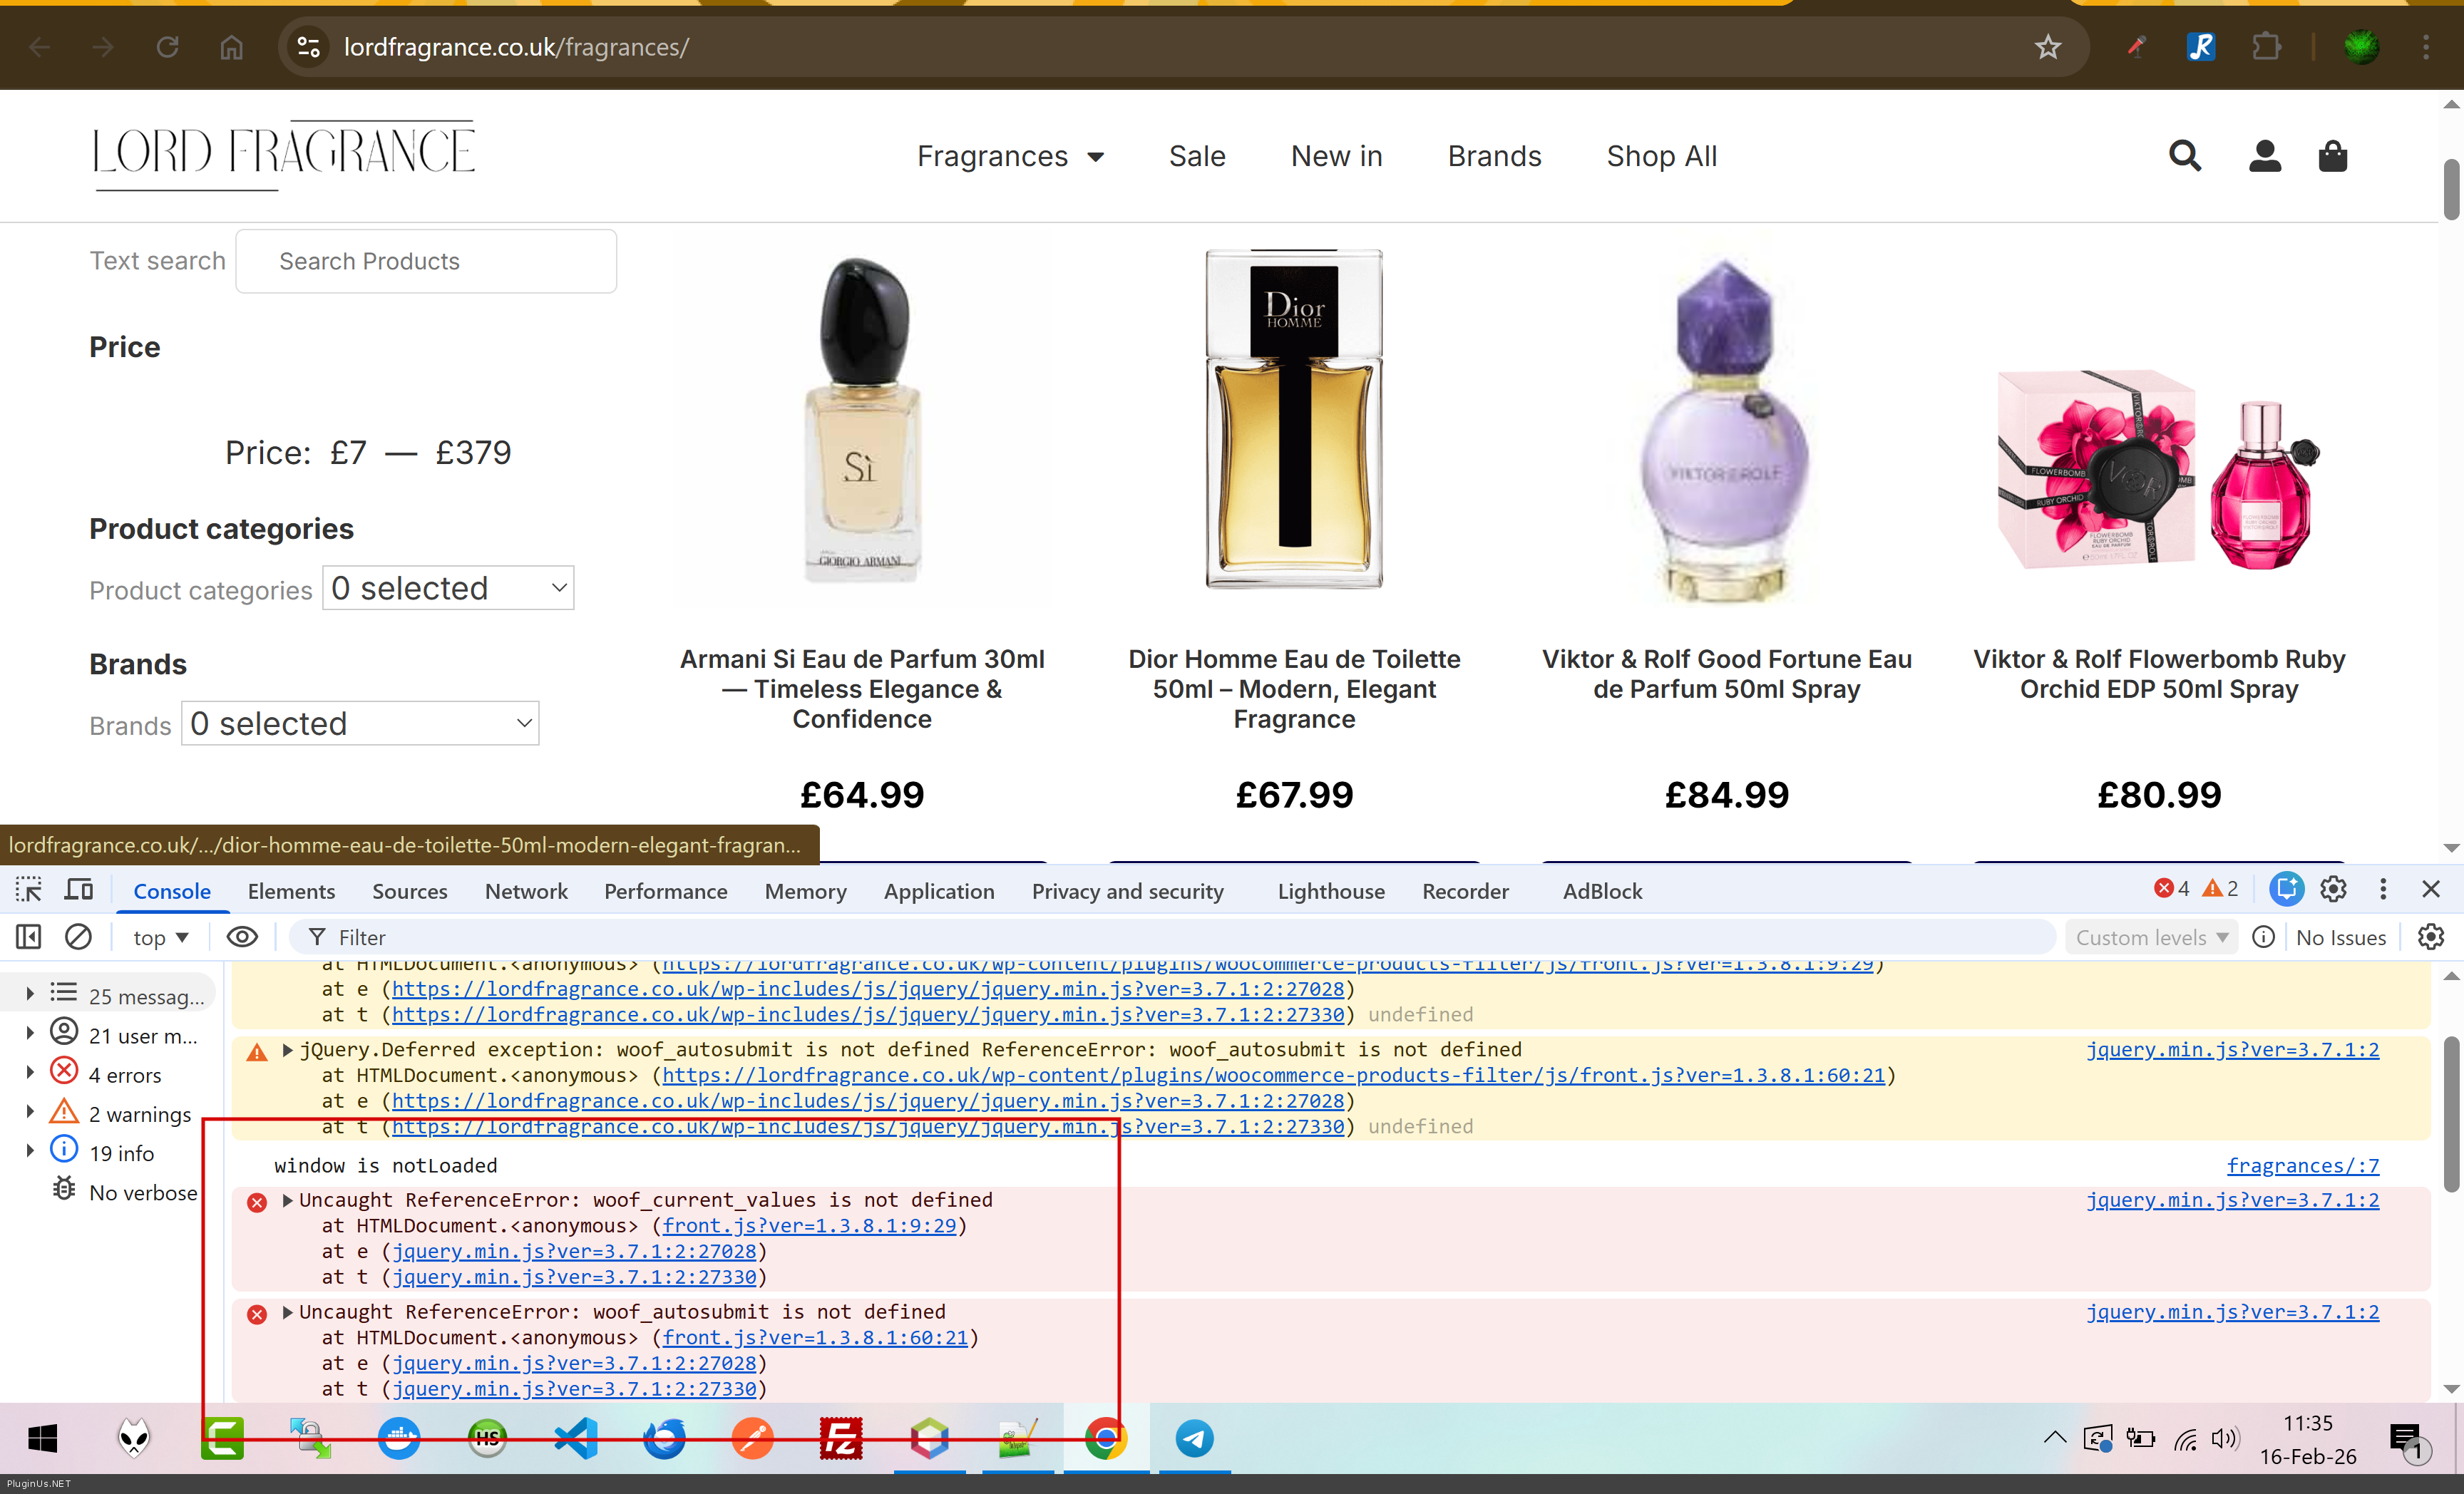This screenshot has width=2464, height=1494.
Task: Bookmark page with the star icon
Action: tap(2048, 47)
